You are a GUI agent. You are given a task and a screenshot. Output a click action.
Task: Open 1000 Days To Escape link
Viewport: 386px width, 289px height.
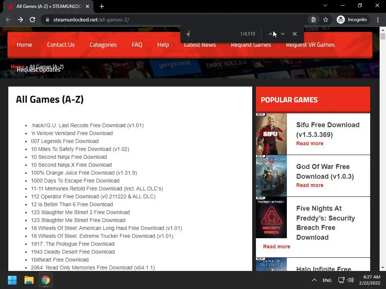[75, 181]
